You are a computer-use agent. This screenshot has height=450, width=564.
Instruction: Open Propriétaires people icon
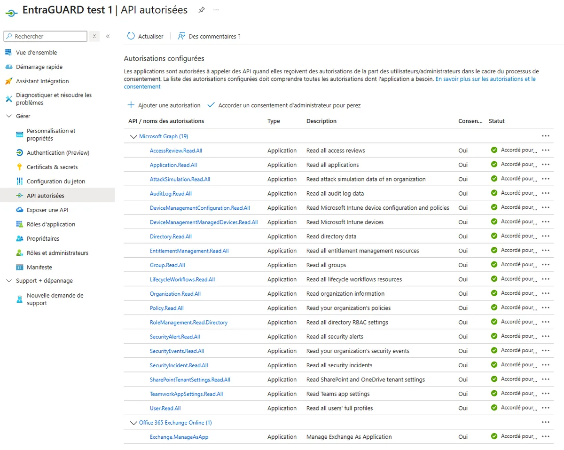click(19, 239)
